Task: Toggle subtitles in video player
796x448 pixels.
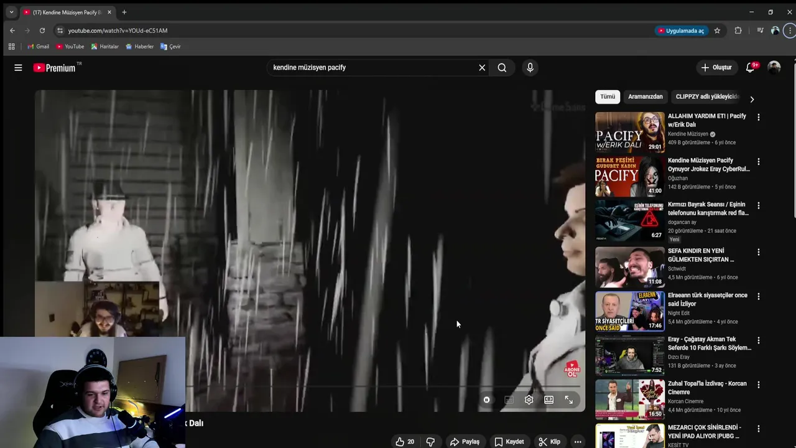Action: pos(509,400)
